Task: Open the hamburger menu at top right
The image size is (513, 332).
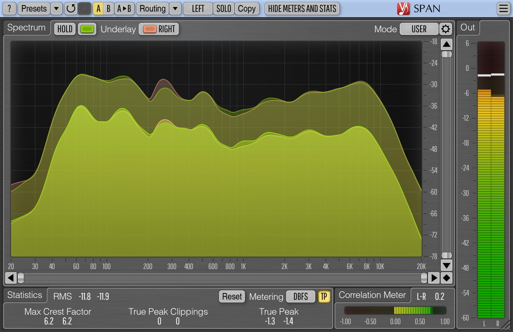Action: [x=503, y=8]
